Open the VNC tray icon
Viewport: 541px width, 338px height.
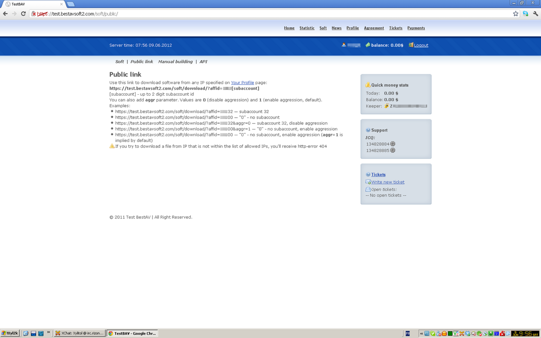click(x=456, y=334)
